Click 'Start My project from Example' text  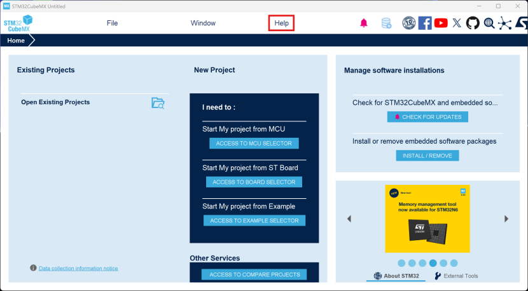pyautogui.click(x=249, y=206)
